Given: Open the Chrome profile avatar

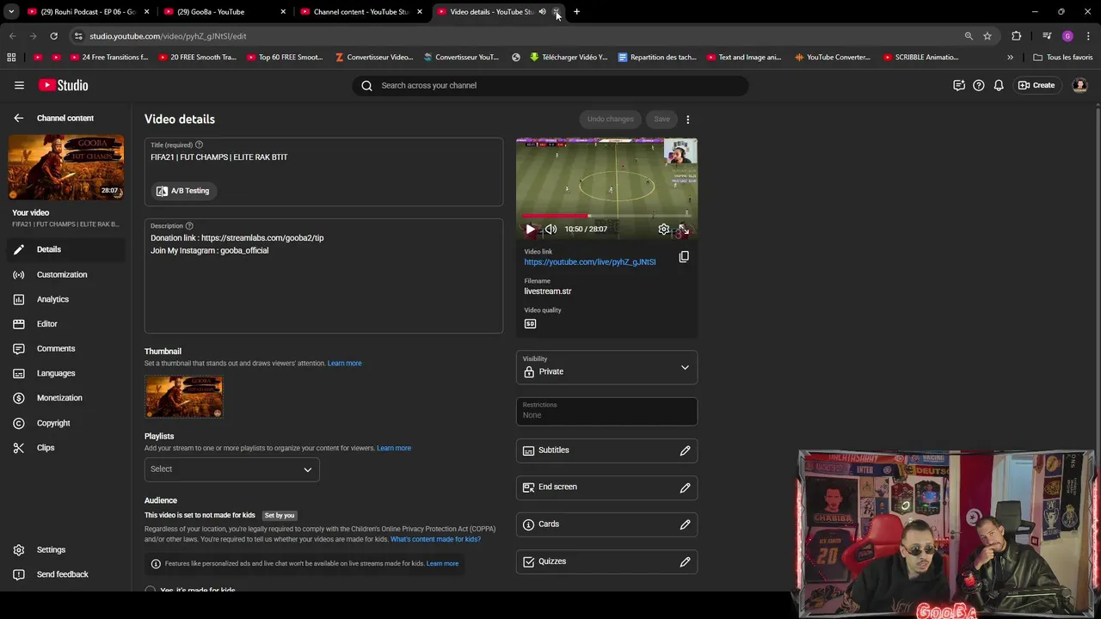Looking at the screenshot, I should (1067, 36).
